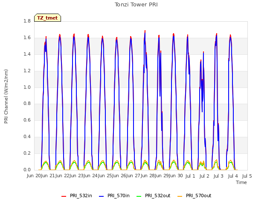Image resolution: width=273 pixels, height=204 pixels.
Task: Click the Jul 4 x-axis tick label
Action: point(233,176)
